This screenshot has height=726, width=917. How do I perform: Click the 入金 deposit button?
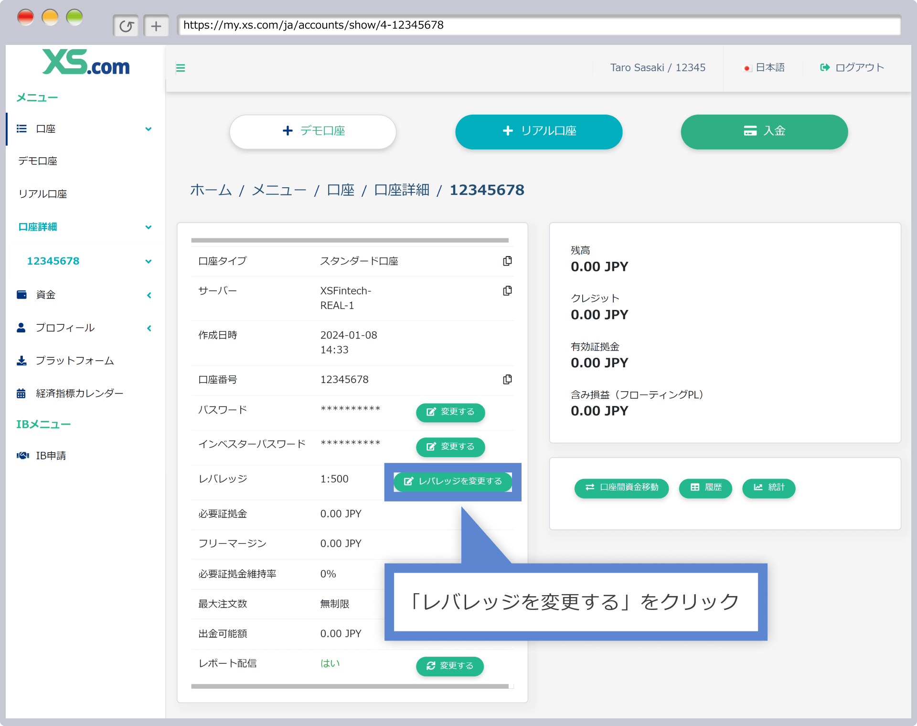point(764,131)
